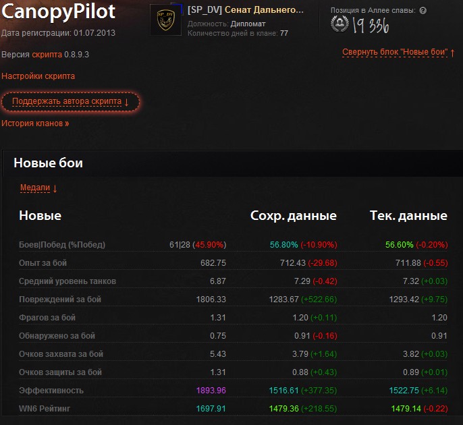Select the Боев|Побед (%Побед) row label
This screenshot has height=425, width=463.
point(62,244)
